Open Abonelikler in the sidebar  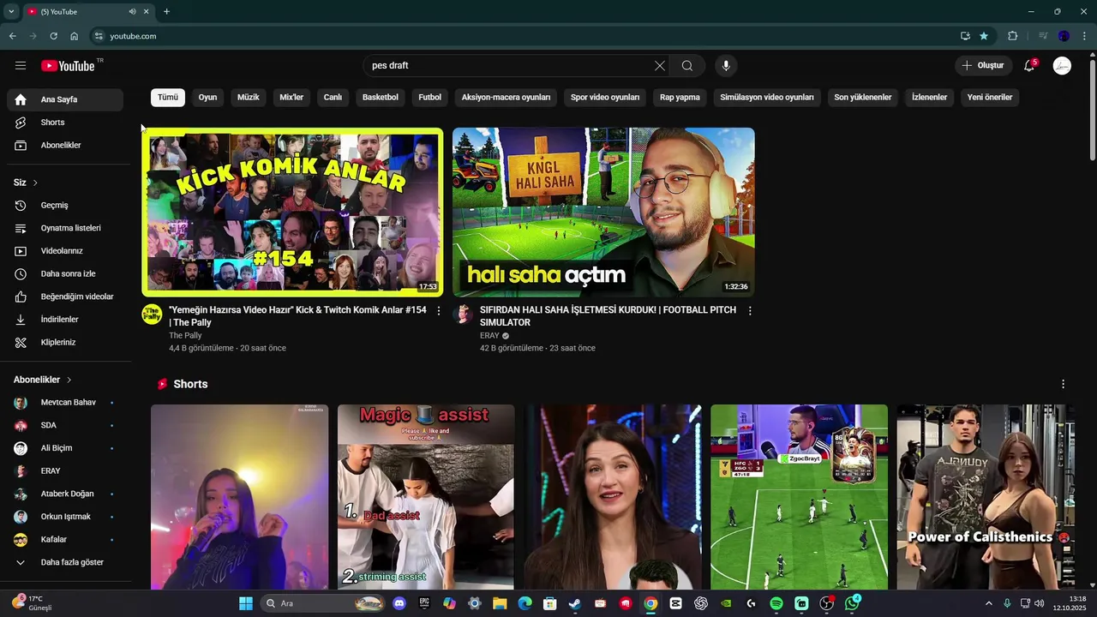click(65, 146)
